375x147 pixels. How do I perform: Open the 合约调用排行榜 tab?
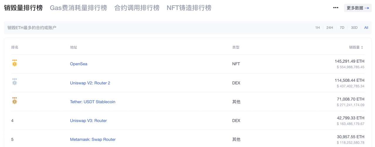(x=137, y=8)
